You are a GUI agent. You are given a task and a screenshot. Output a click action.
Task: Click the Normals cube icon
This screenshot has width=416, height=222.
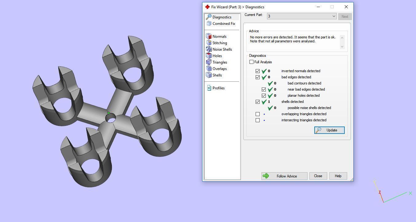(209, 36)
